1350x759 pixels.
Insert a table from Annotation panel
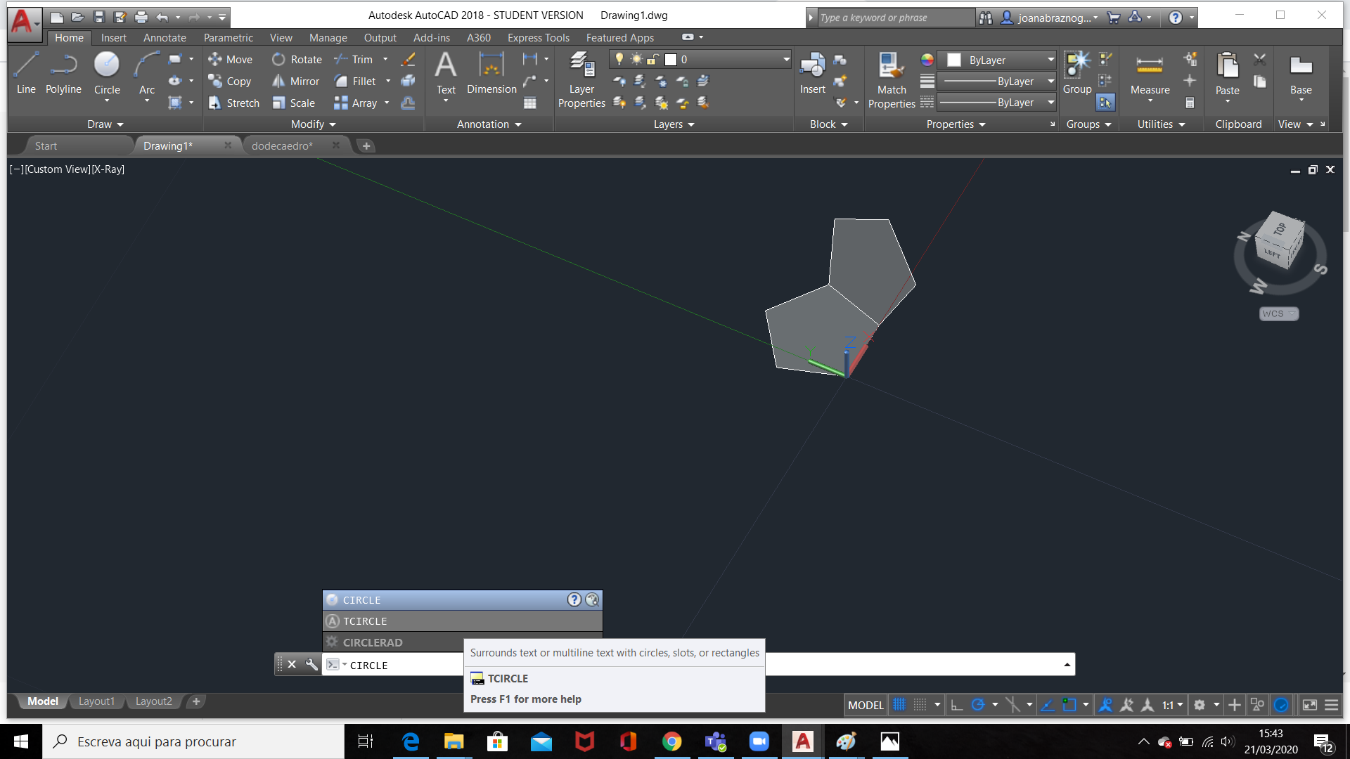(530, 103)
